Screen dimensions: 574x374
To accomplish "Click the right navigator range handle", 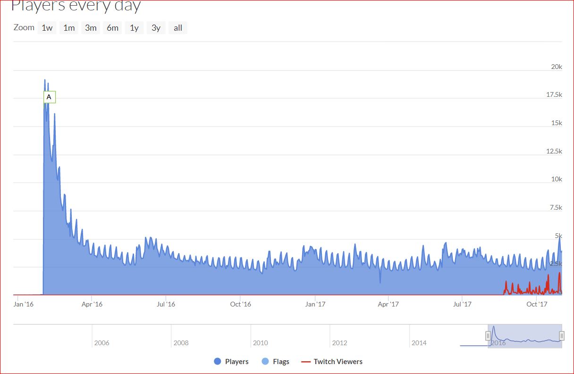I will point(562,336).
